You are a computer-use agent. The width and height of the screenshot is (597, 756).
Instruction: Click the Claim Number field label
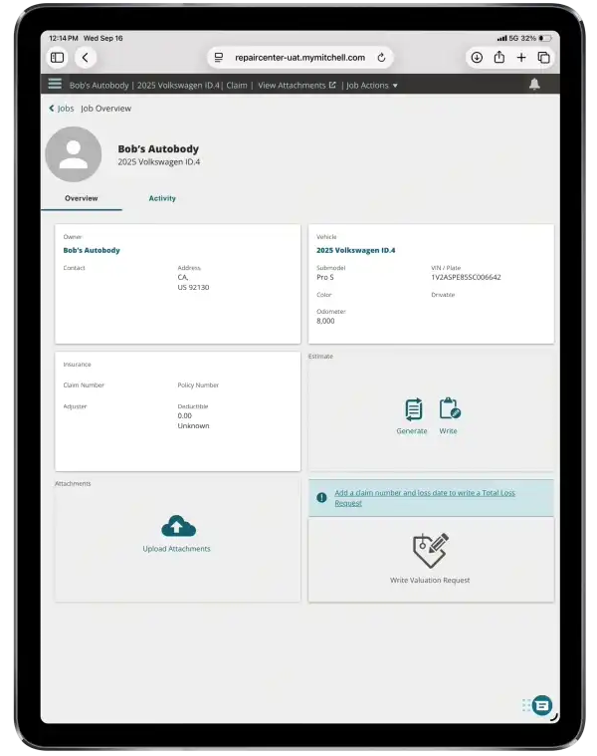click(84, 385)
